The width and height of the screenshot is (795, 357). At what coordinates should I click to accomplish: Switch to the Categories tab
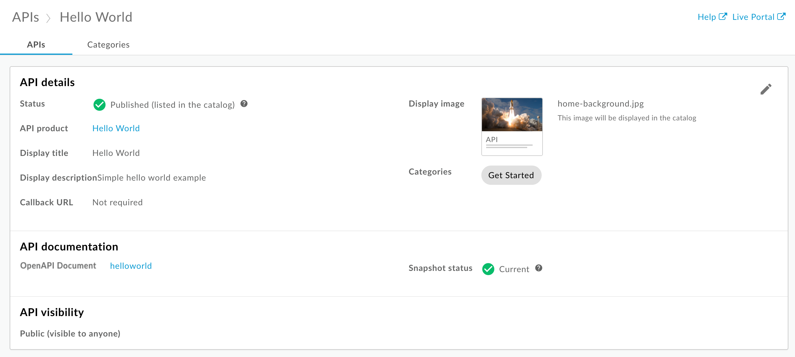(109, 45)
